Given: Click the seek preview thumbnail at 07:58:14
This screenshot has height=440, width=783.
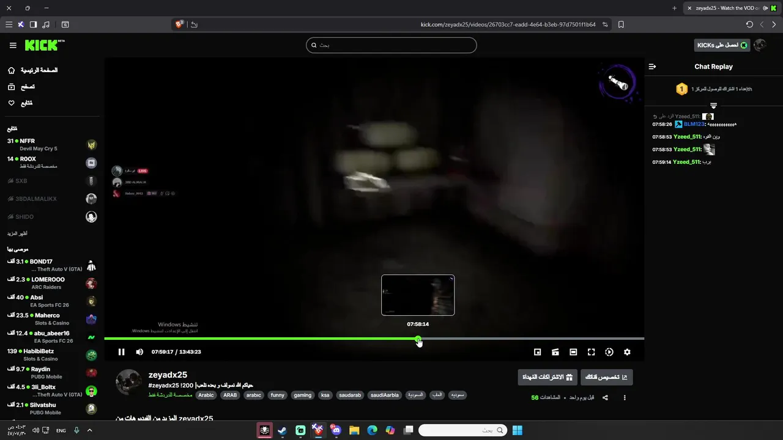Looking at the screenshot, I should 418,295.
